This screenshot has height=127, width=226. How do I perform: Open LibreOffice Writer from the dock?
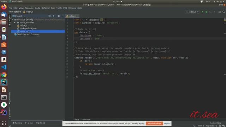click(4, 37)
